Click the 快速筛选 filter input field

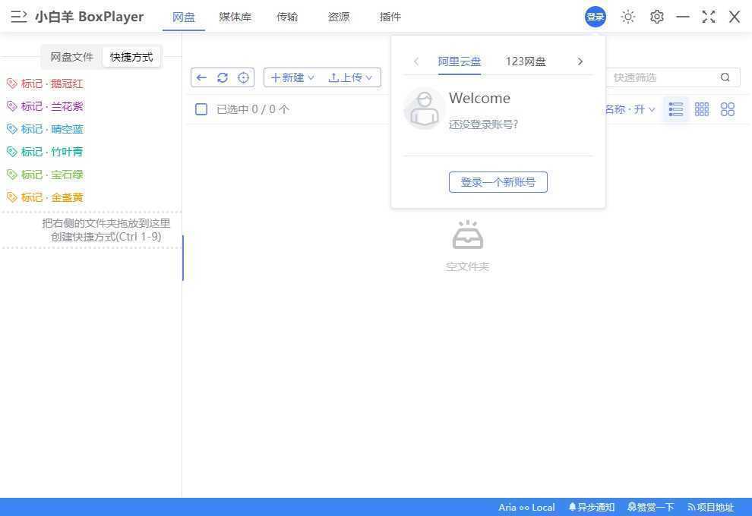click(x=653, y=77)
